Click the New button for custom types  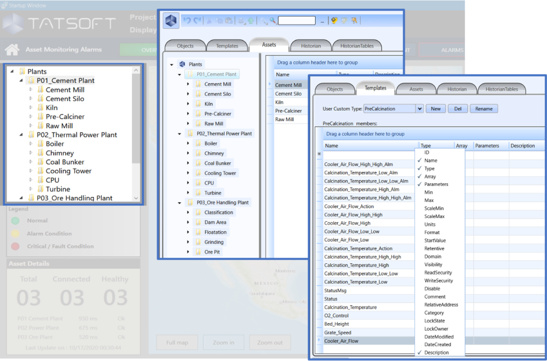coord(435,108)
